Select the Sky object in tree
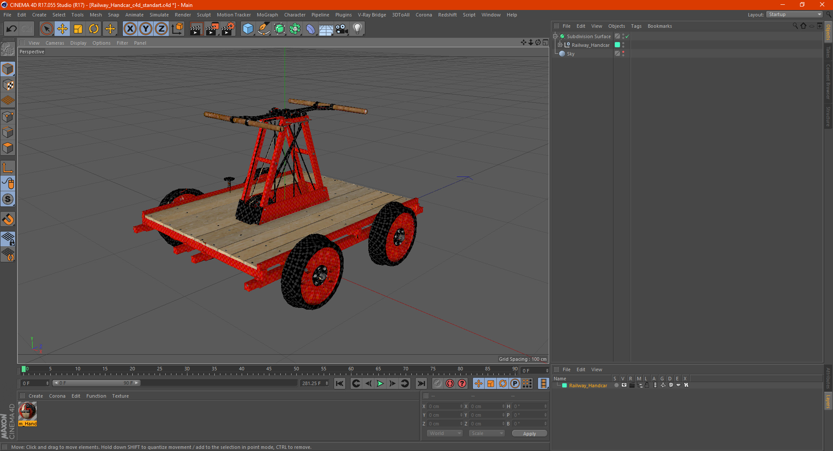The image size is (833, 451). pos(571,54)
